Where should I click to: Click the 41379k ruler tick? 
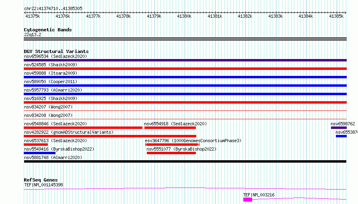coord(154,16)
